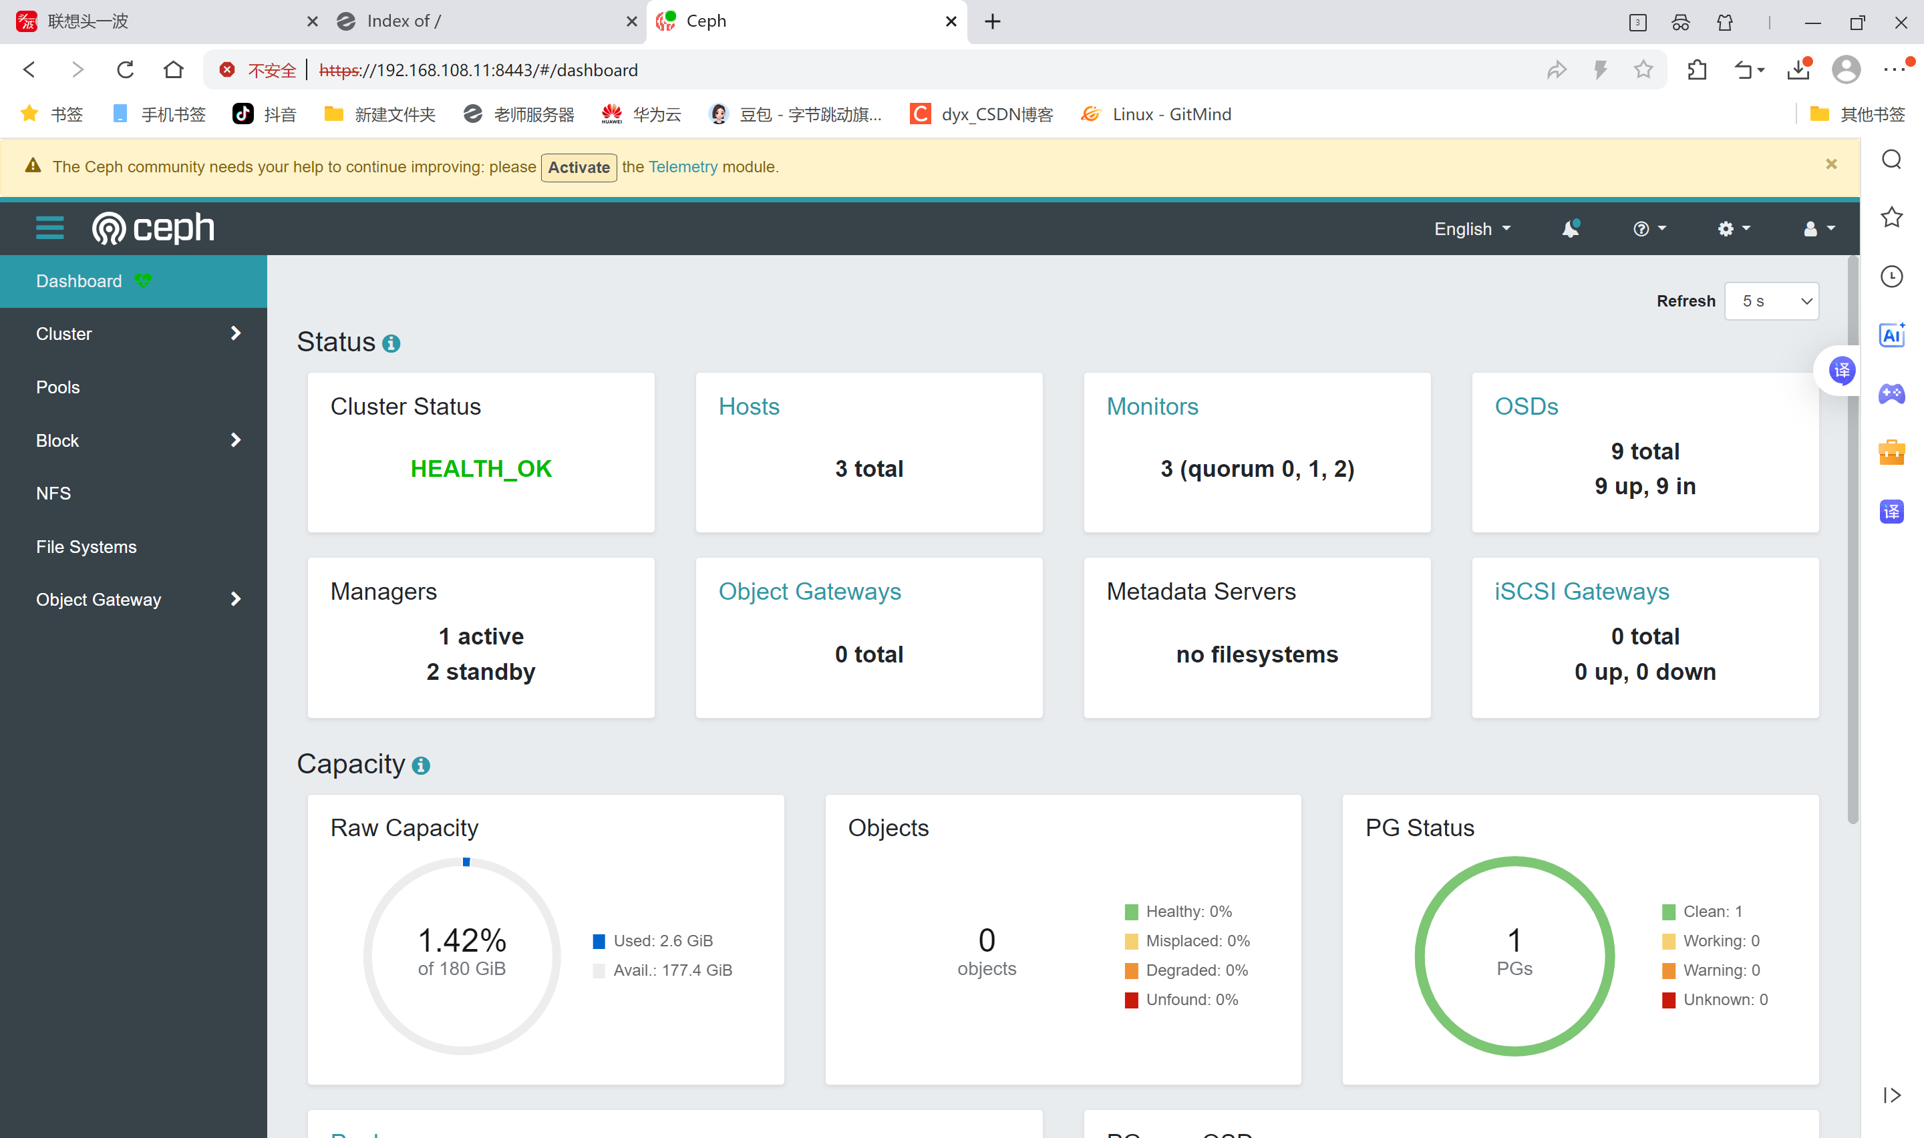Screen dimensions: 1924x1138
Task: Click the Ceph logo
Action: 154,228
